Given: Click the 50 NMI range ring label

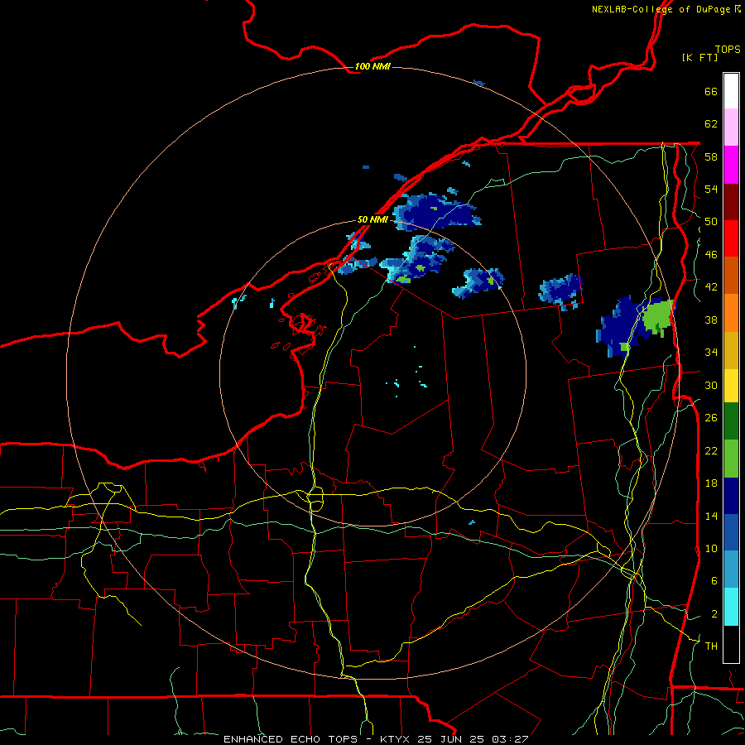Looking at the screenshot, I should pos(372,219).
